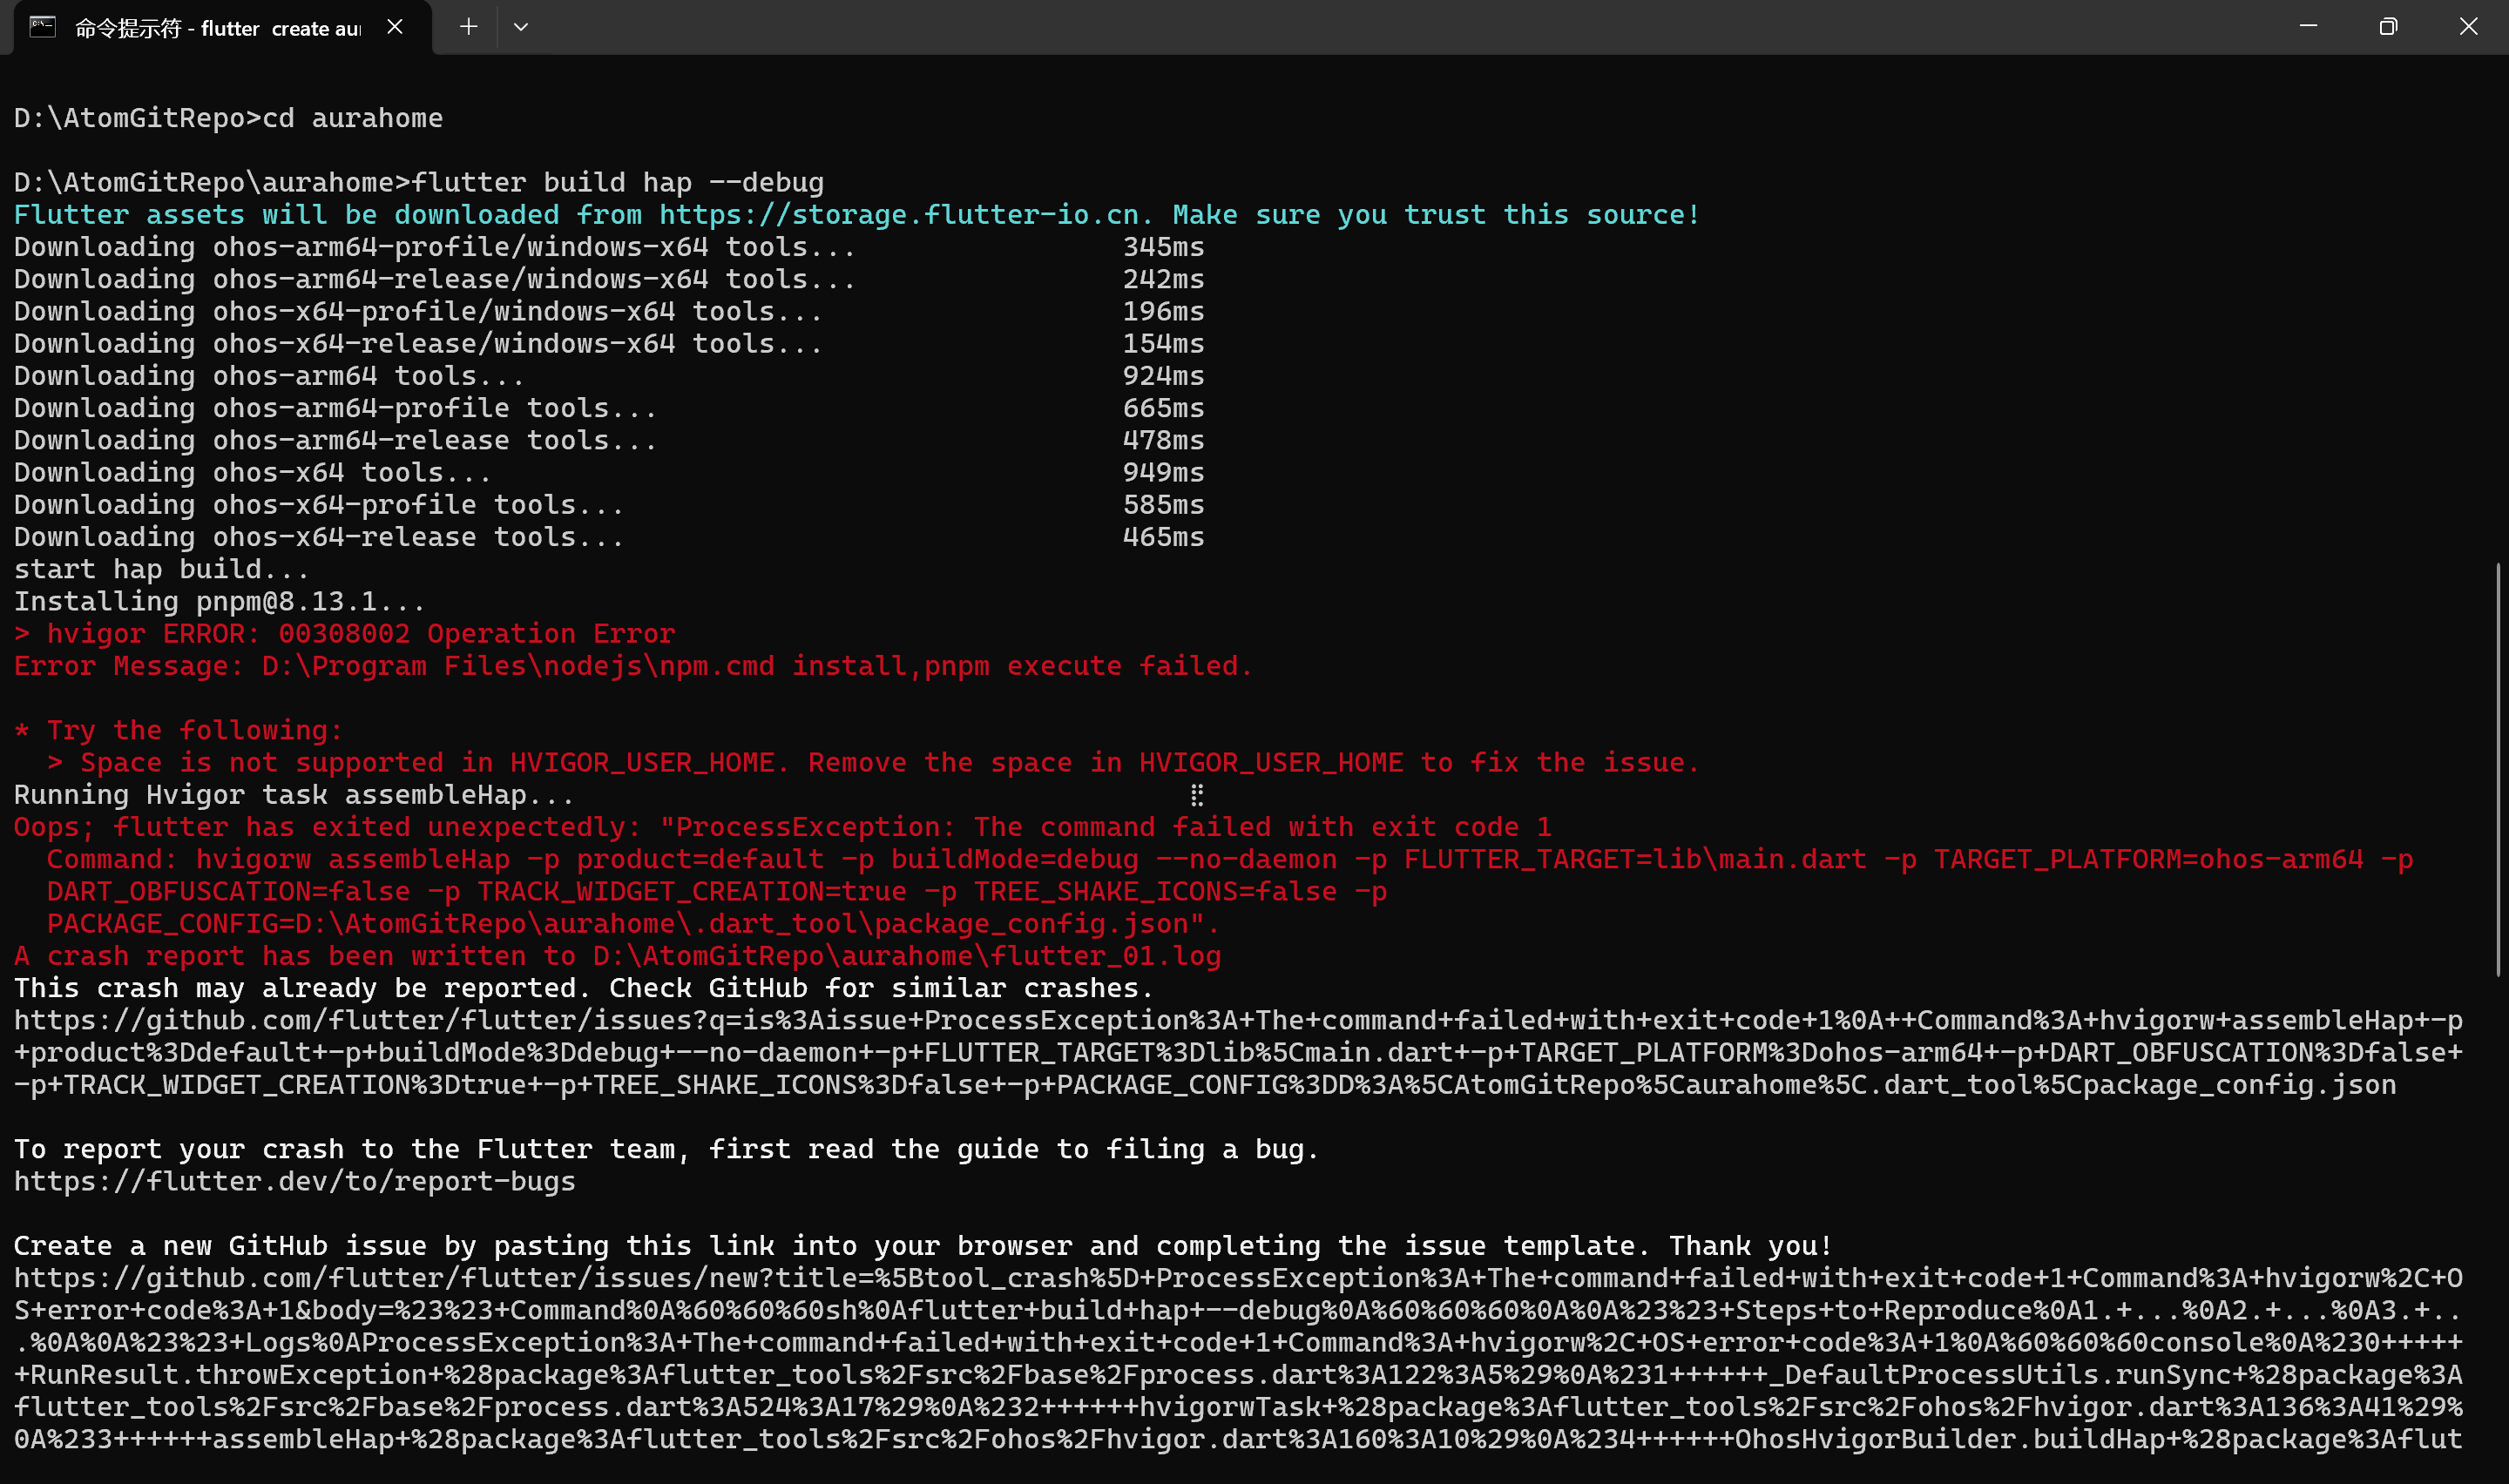Open the flutter.dev report-bugs link

[294, 1181]
